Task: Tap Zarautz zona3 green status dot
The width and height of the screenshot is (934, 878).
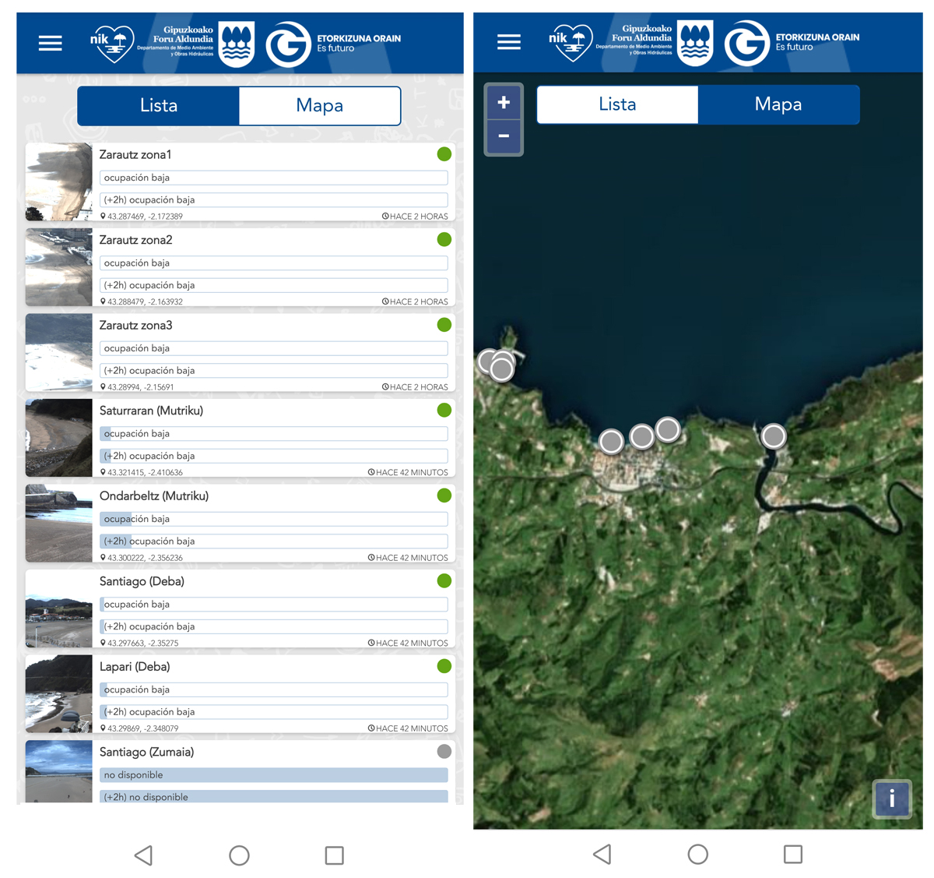Action: coord(444,325)
